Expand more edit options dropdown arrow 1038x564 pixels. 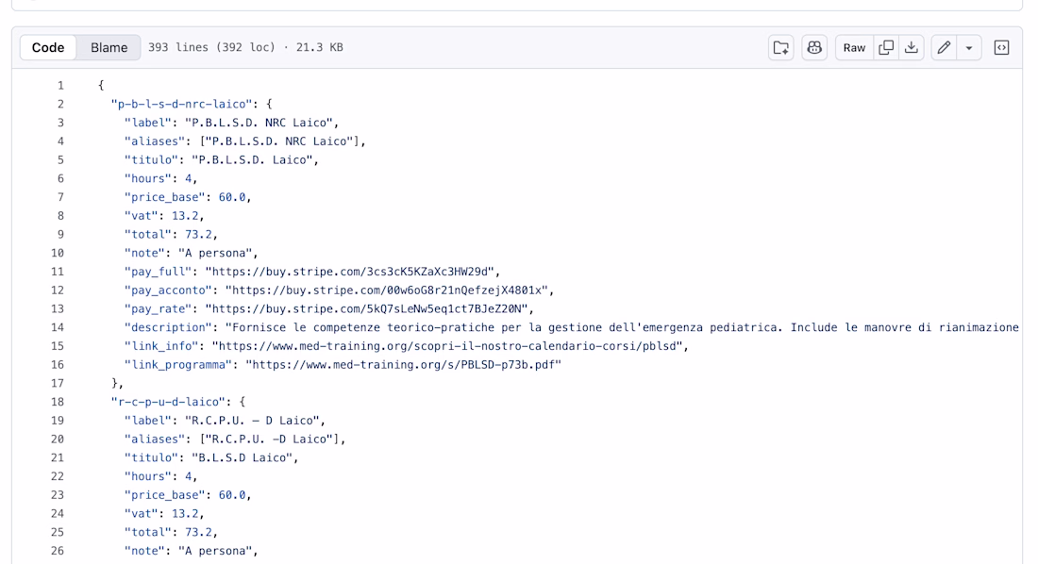969,48
